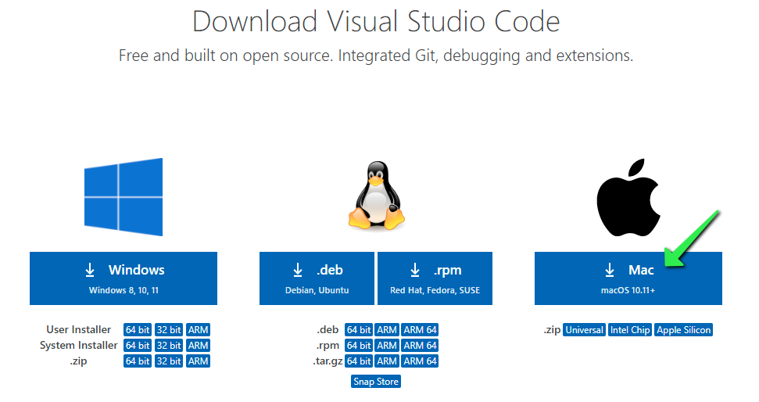
Task: Get the Windows .zip 32 bit
Action: pos(169,361)
